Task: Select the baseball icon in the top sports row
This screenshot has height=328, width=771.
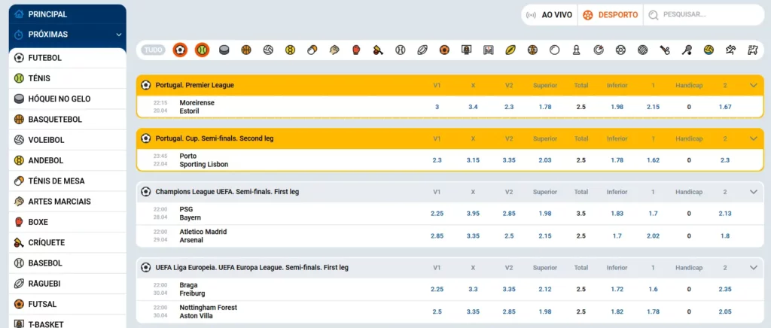Action: click(x=401, y=50)
